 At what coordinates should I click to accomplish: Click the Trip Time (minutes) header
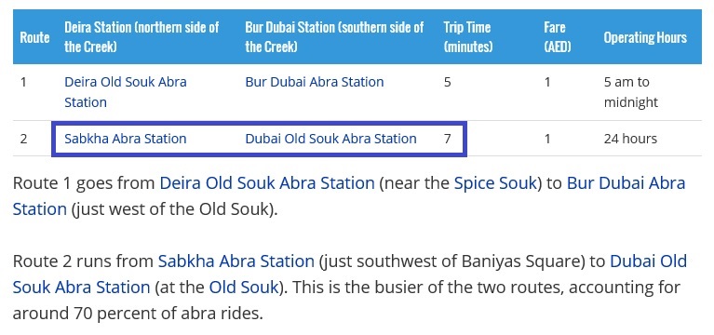click(x=468, y=37)
